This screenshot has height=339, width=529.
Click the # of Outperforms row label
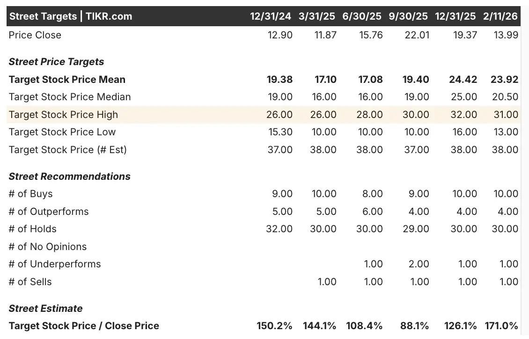(48, 212)
